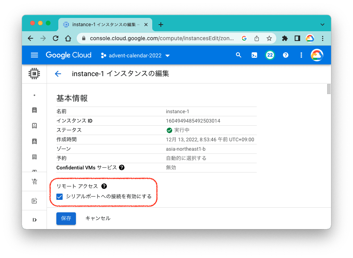The image size is (353, 258).
Task: Click the name value instance-1
Action: tap(177, 111)
